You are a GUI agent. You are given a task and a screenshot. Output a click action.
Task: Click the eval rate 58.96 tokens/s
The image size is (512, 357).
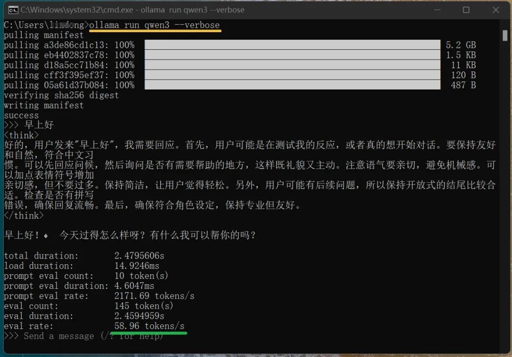click(149, 326)
